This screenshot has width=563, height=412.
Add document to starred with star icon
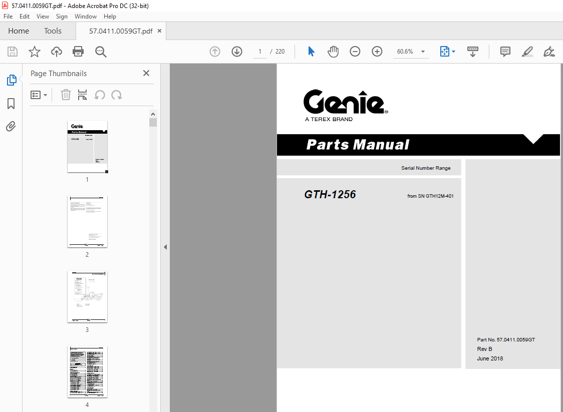point(35,52)
